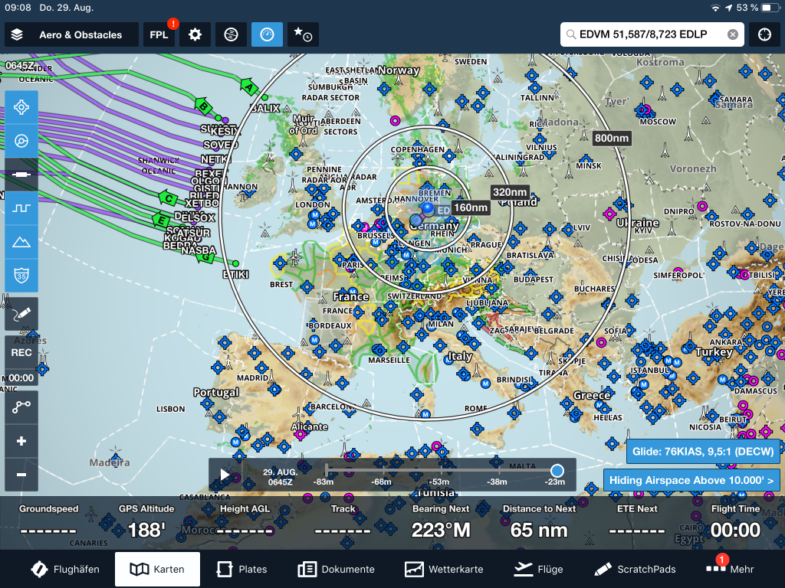The image size is (785, 588).
Task: Change the Flight Time instrument field
Action: click(735, 522)
